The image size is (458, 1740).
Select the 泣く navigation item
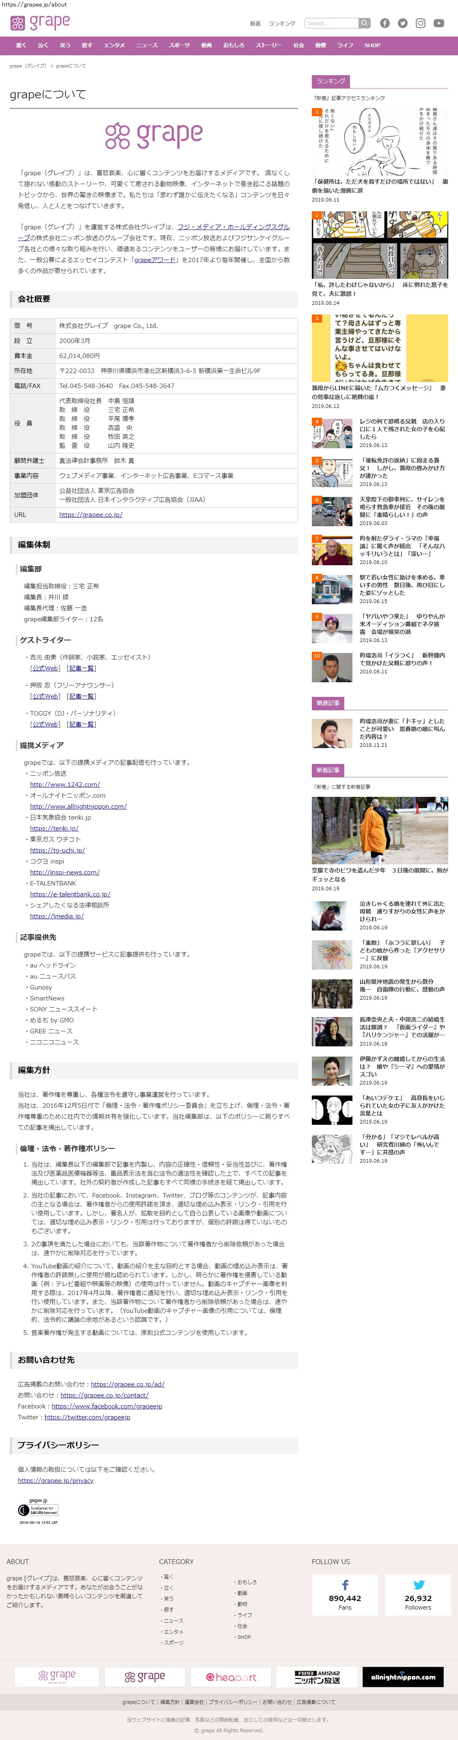click(43, 45)
